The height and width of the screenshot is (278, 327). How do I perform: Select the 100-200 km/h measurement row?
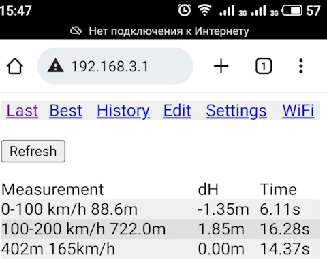(x=160, y=229)
